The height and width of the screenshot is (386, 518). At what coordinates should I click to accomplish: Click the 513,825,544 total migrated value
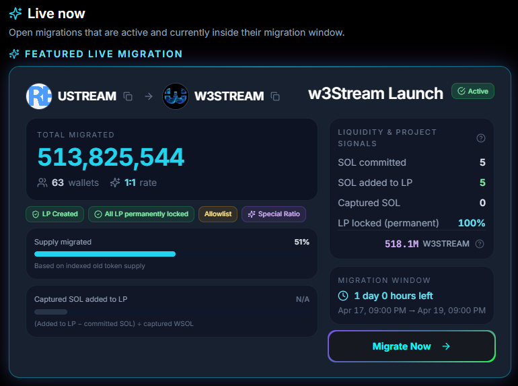[x=111, y=157]
